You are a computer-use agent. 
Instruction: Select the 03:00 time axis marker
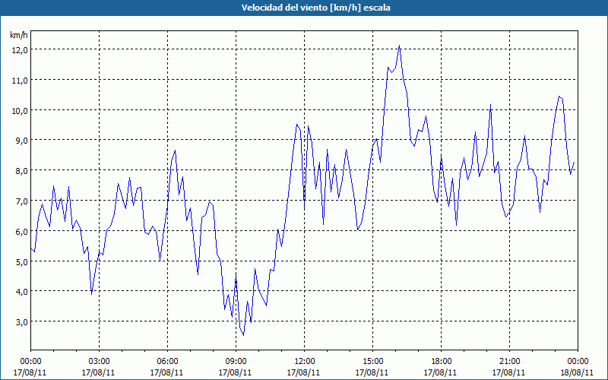(x=99, y=362)
